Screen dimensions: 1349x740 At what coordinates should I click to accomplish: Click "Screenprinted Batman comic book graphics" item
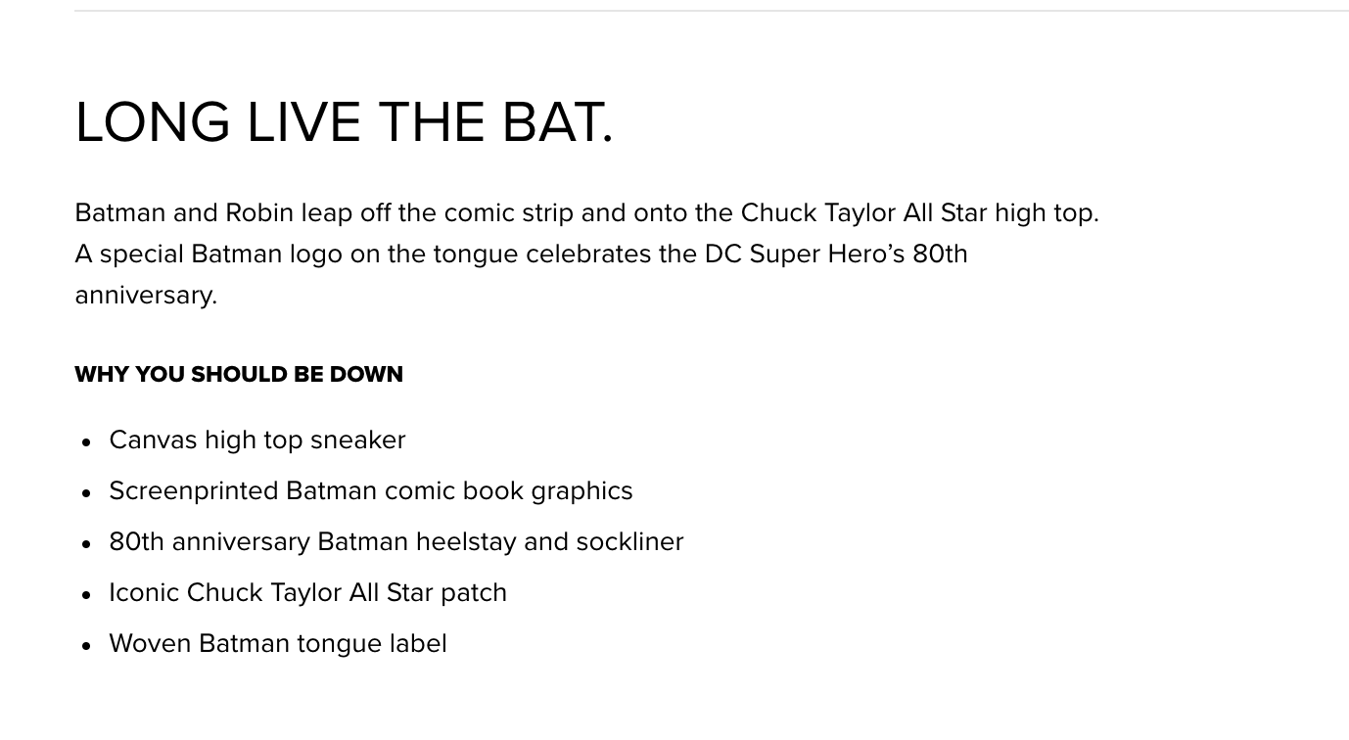(371, 491)
